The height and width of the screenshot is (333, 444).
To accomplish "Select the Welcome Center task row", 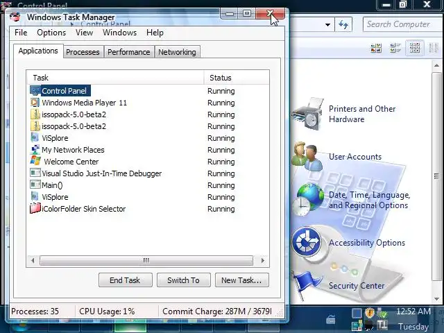I will click(148, 162).
